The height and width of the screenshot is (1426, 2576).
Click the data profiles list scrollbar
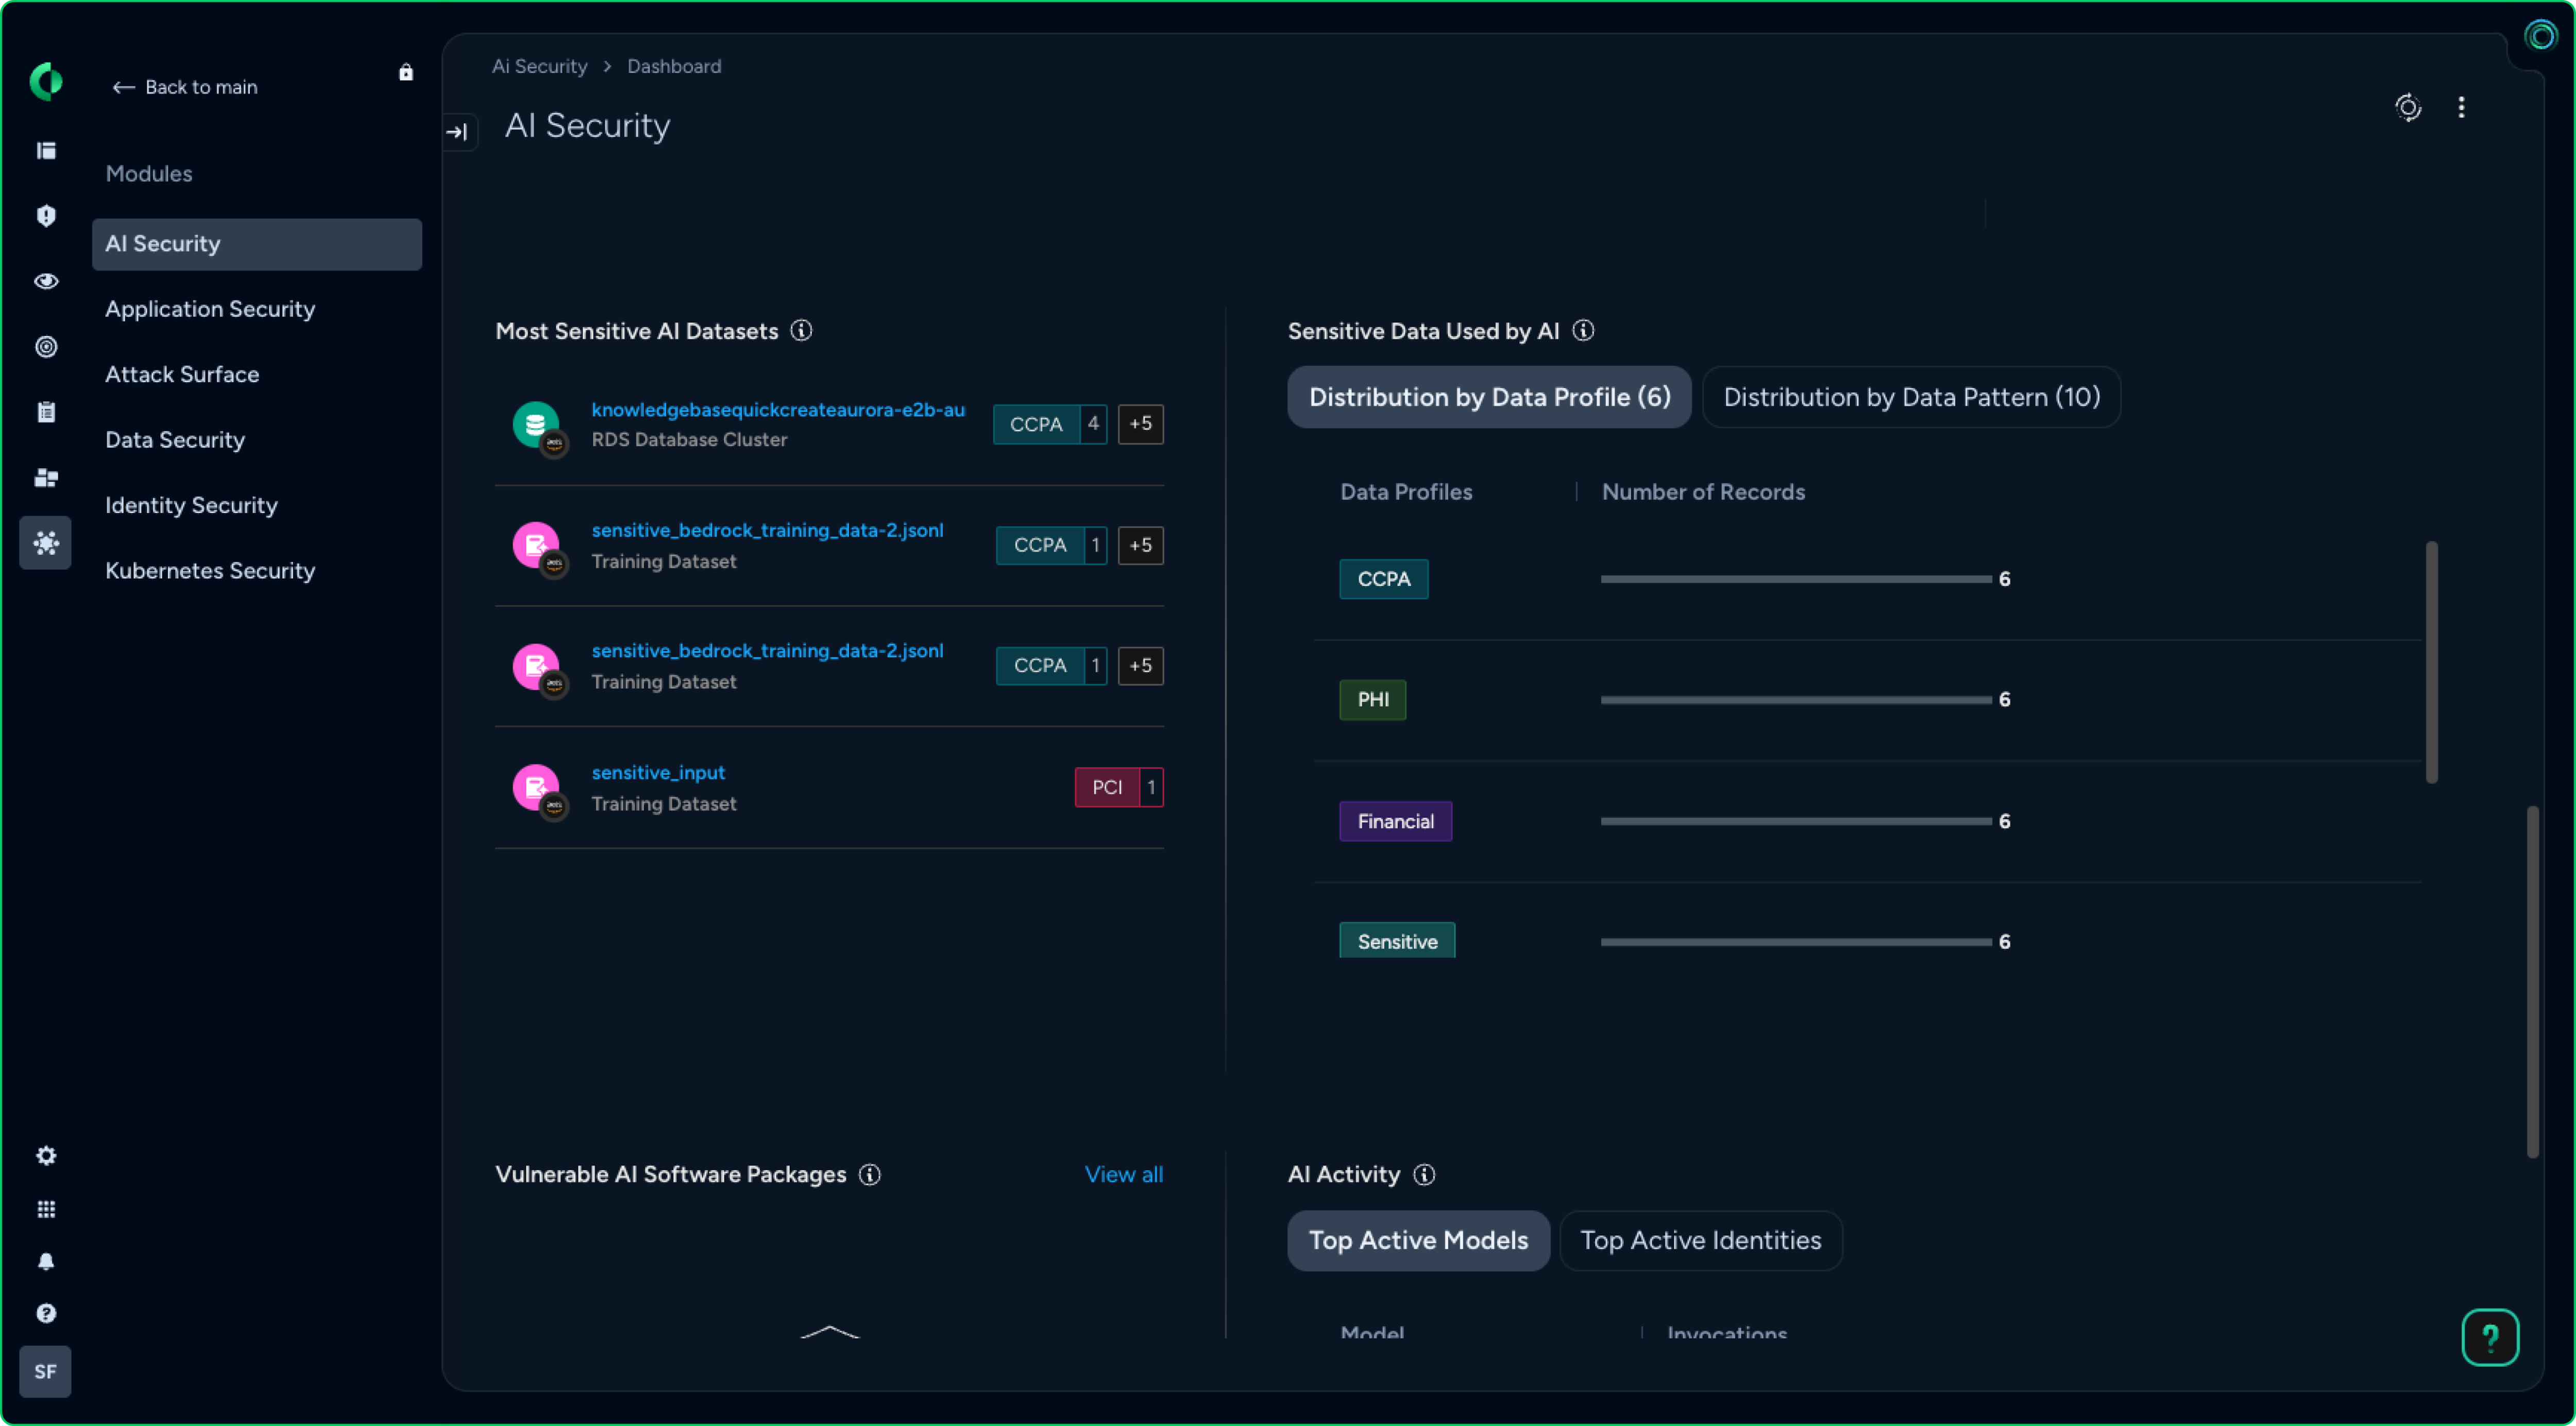2431,662
